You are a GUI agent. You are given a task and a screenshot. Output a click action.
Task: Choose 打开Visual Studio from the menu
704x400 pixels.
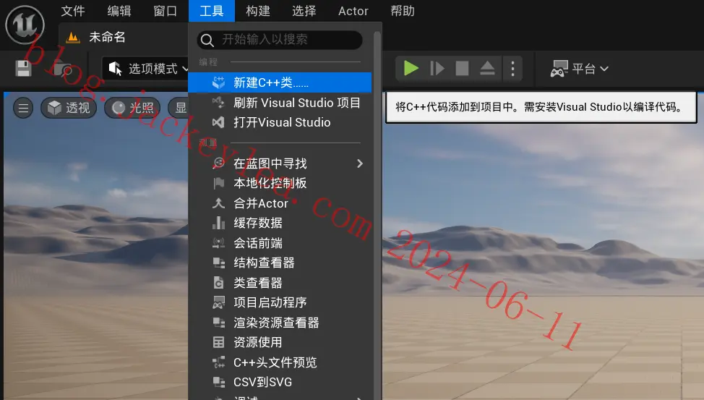point(280,122)
